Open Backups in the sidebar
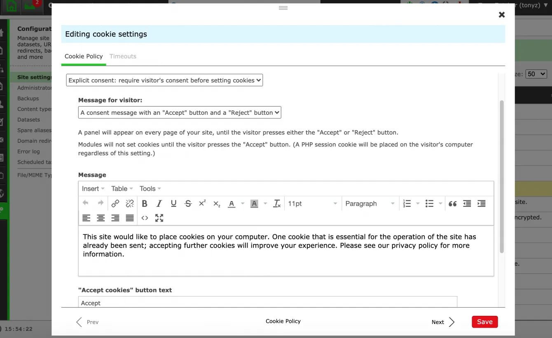This screenshot has width=552, height=338. click(28, 98)
